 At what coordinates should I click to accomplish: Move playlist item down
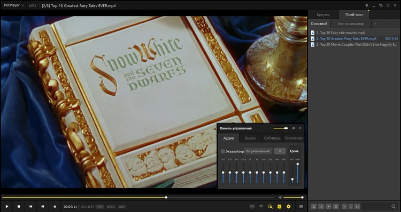(x=328, y=206)
